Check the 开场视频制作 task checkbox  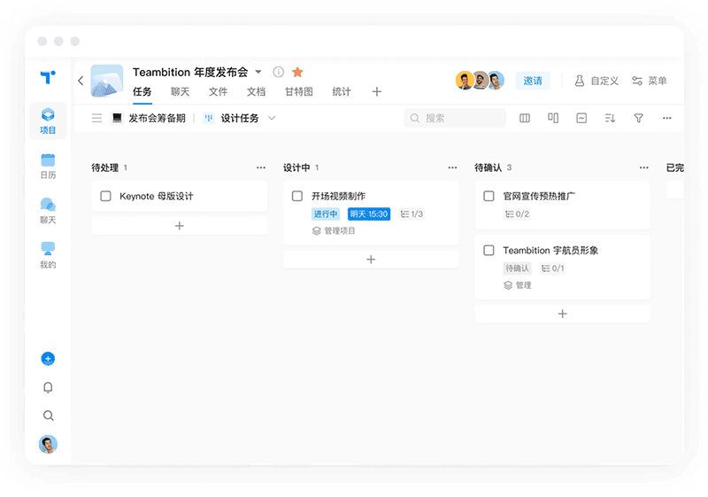tap(297, 196)
